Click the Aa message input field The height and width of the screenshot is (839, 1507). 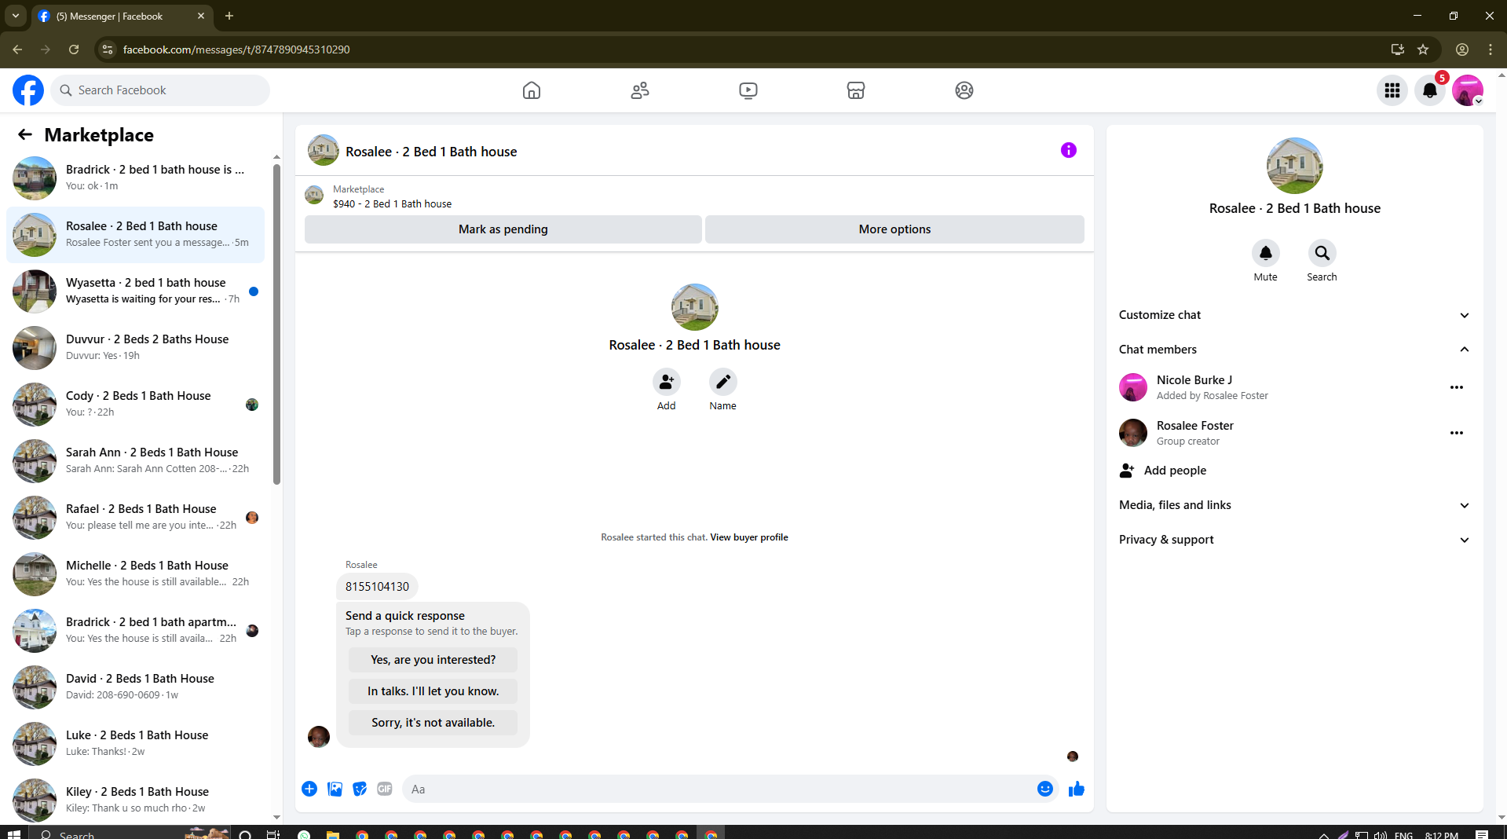coord(719,789)
